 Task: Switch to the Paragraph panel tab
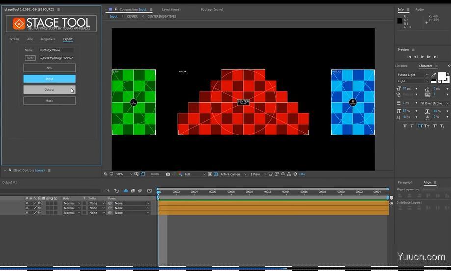405,182
